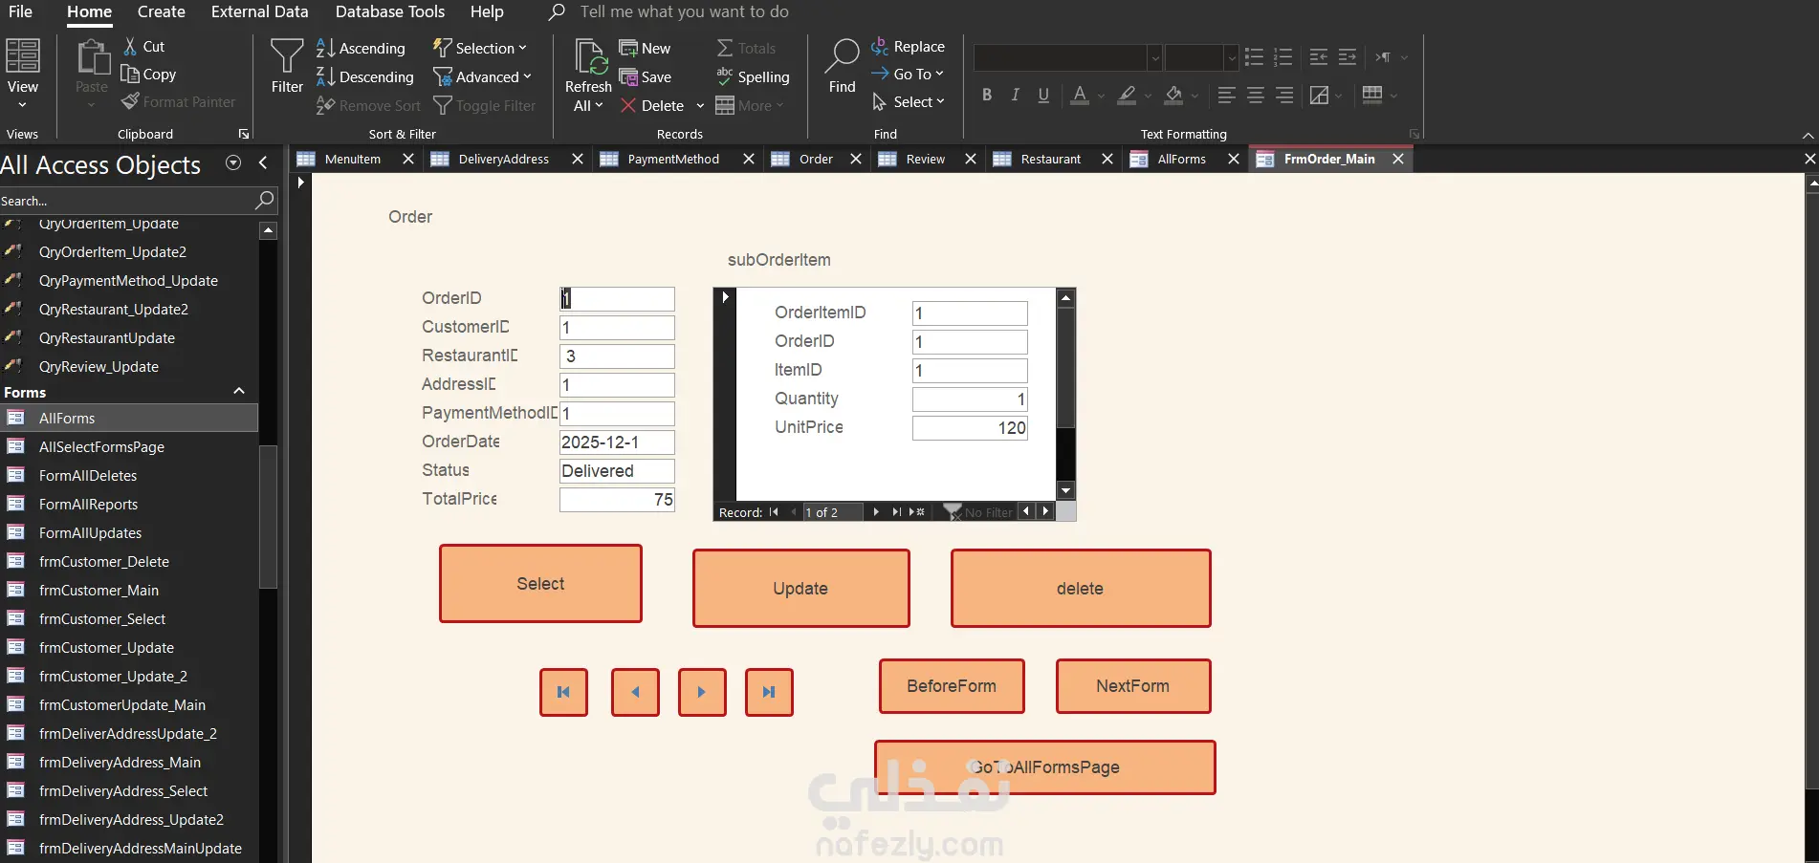Click the Filter funnel icon
Image resolution: width=1819 pixels, height=863 pixels.
tap(287, 56)
